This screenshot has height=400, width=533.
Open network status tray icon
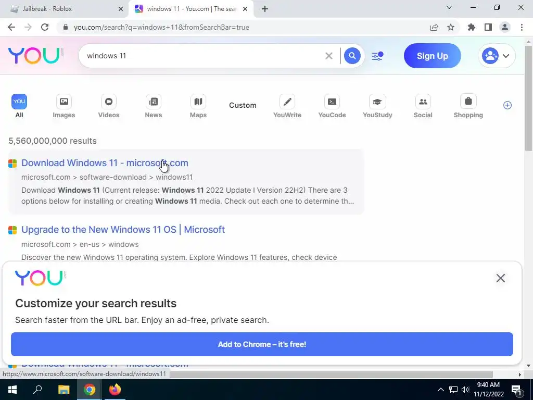(x=453, y=390)
